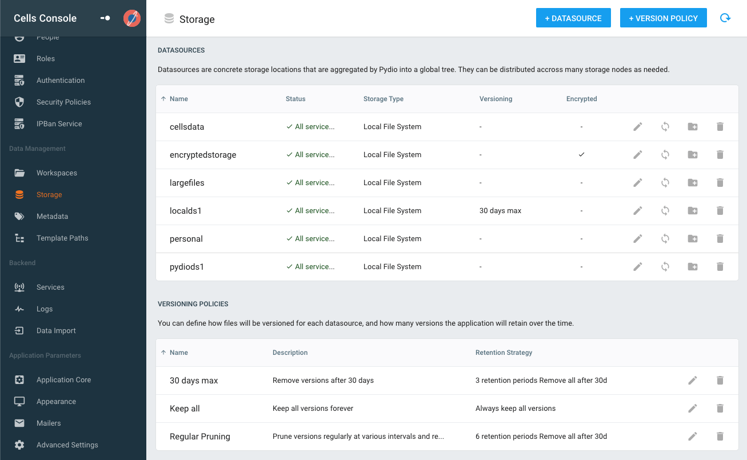The width and height of the screenshot is (747, 460).
Task: Select Storage in the sidebar
Action: pos(49,195)
